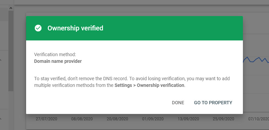The width and height of the screenshot is (269, 130).
Task: Click the white checkmark icon in the green header
Action: pyautogui.click(x=38, y=28)
